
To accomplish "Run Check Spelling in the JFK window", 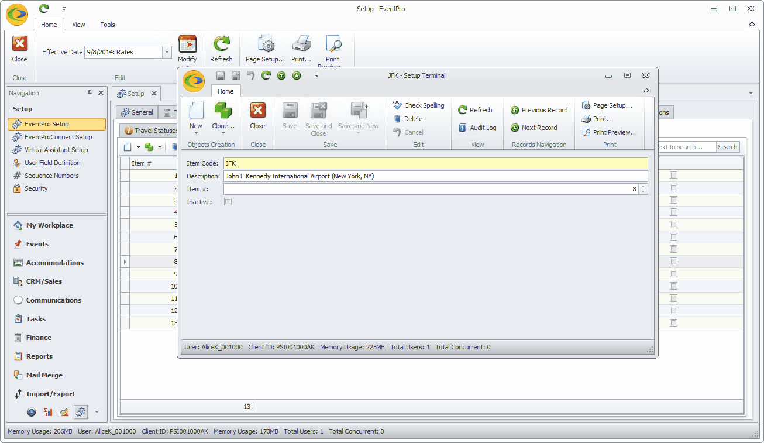I will click(x=418, y=105).
